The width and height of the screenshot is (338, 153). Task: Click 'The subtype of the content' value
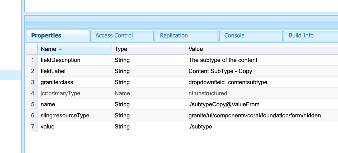[x=223, y=60]
